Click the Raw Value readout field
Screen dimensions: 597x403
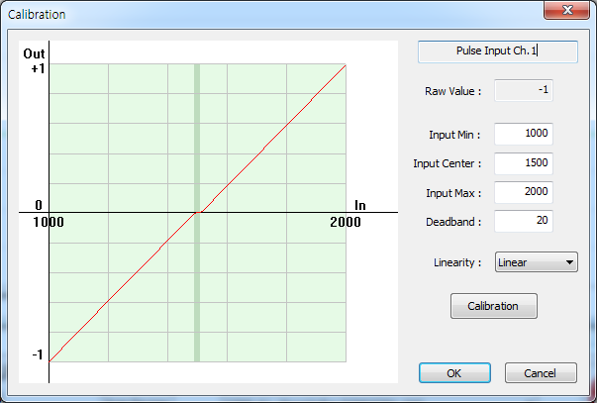(x=524, y=90)
